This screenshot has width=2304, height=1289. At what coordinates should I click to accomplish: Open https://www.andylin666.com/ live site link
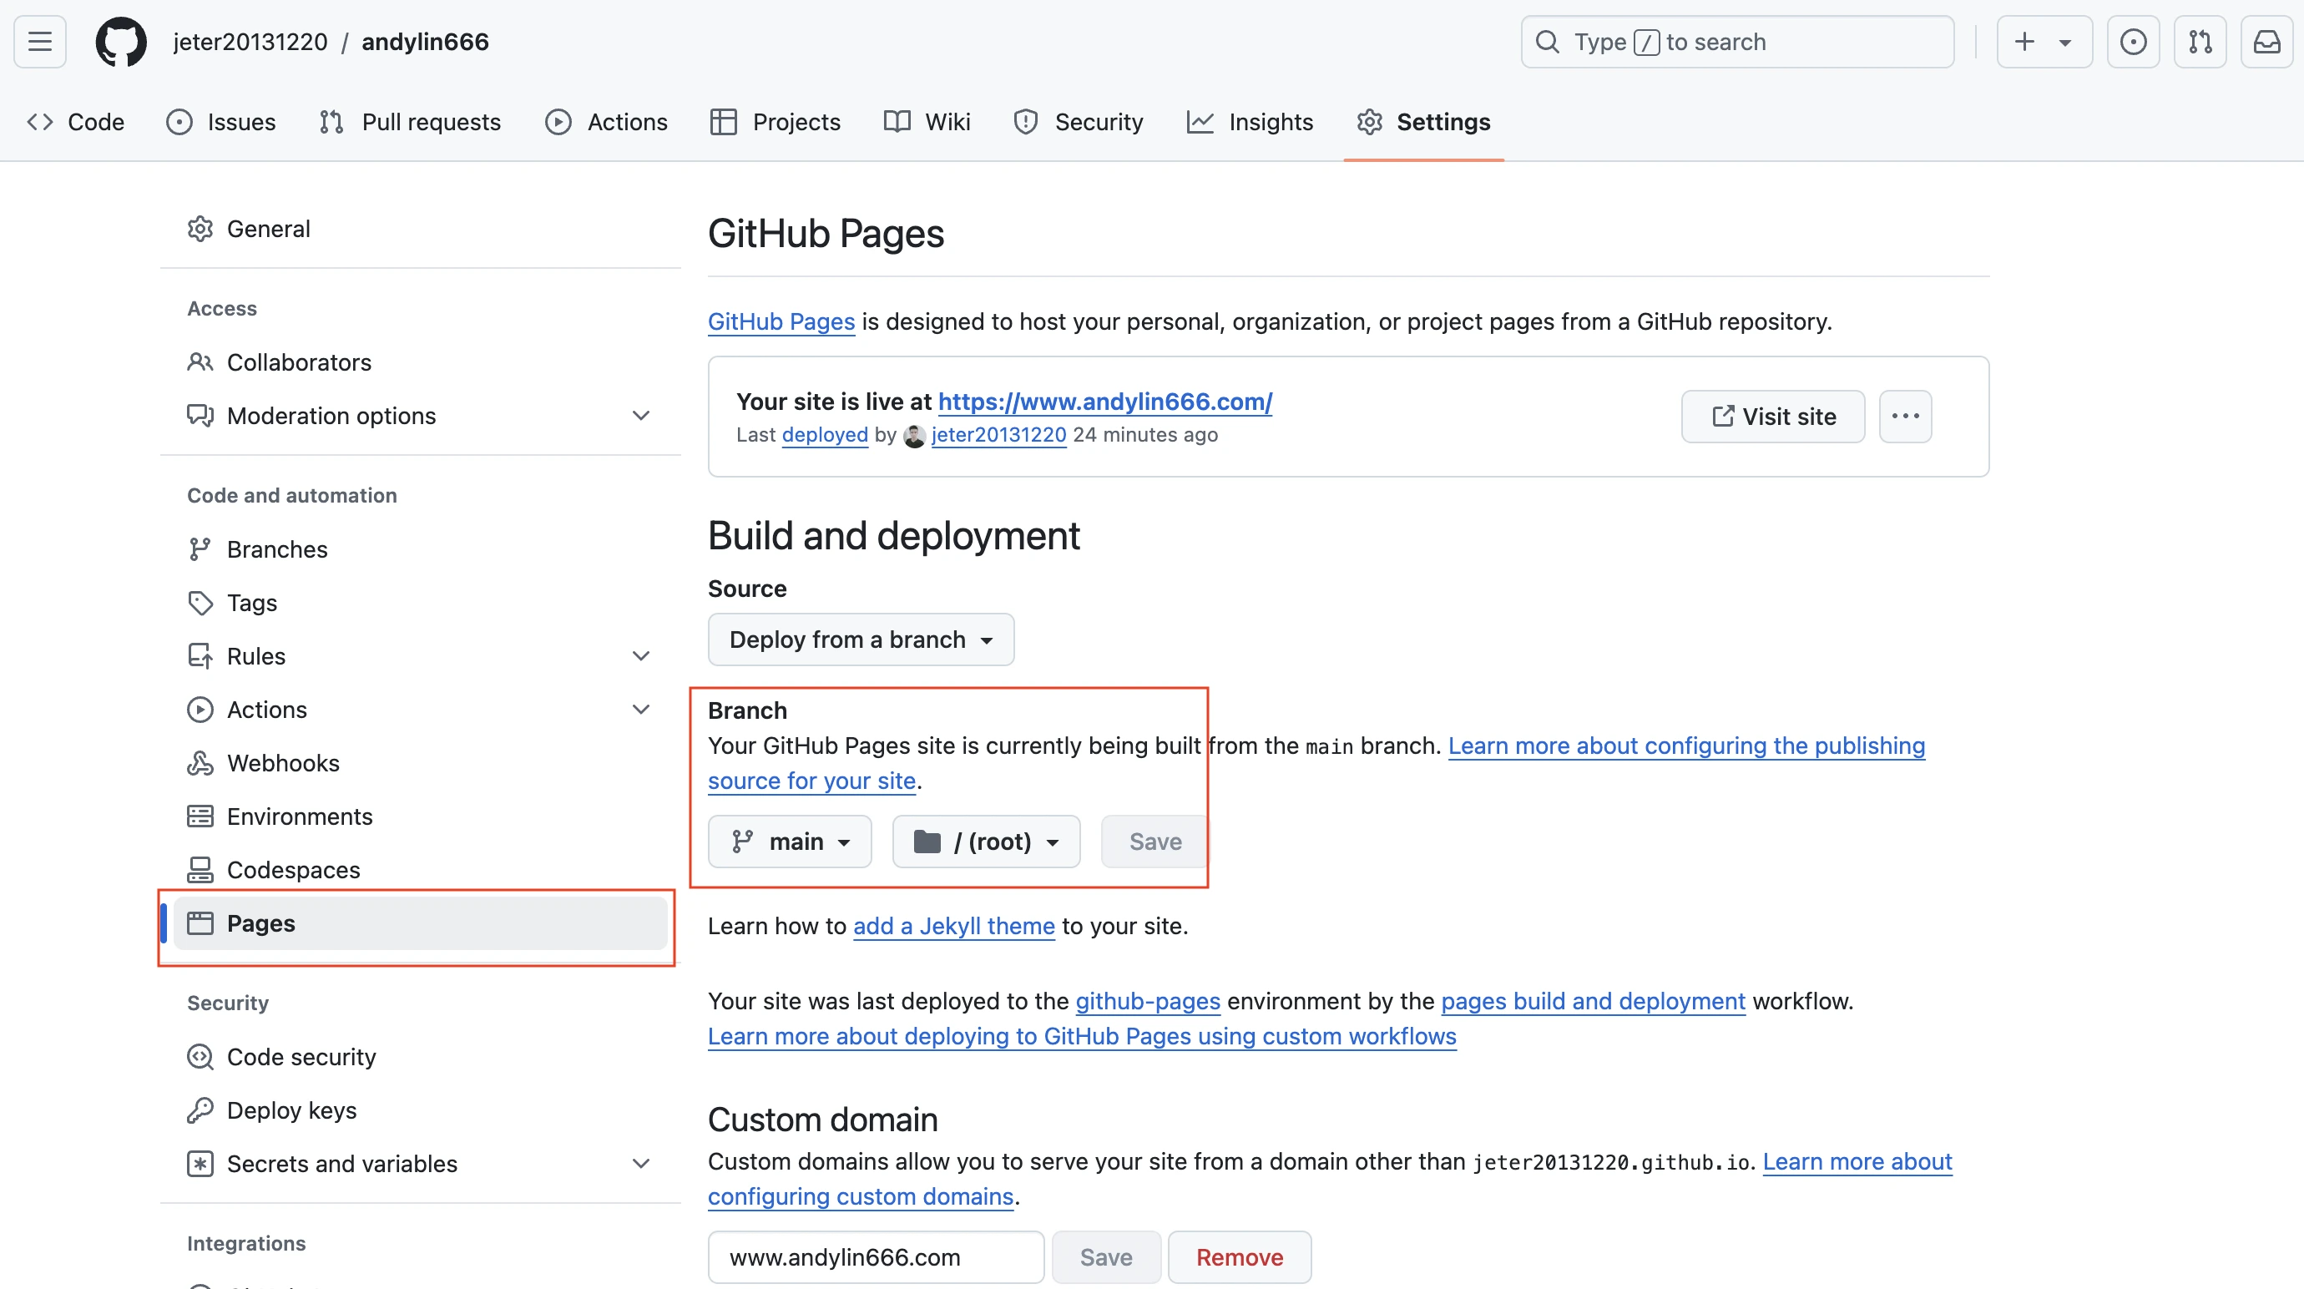1104,402
